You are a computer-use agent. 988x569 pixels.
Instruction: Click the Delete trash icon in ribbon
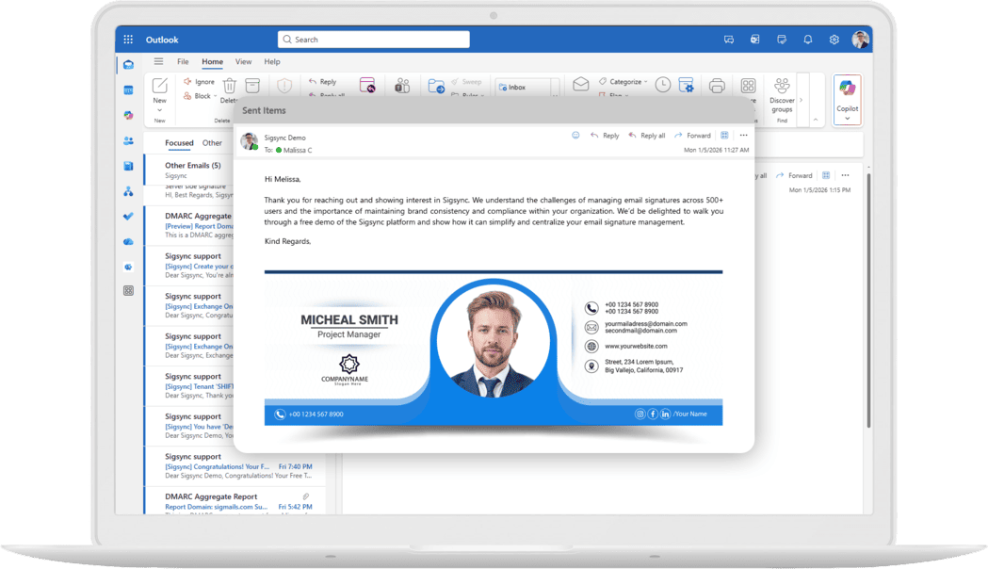click(x=229, y=86)
